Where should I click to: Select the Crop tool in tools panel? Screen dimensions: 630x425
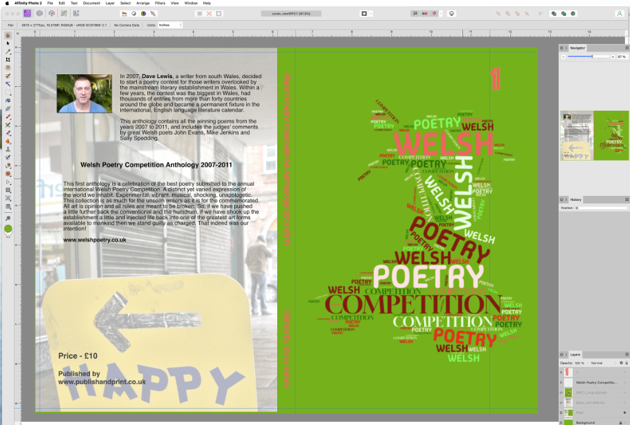point(8,59)
